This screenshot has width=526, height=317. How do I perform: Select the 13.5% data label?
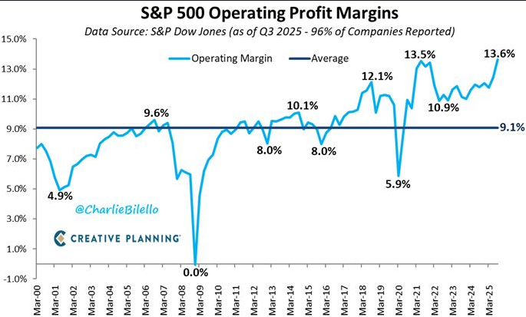420,54
